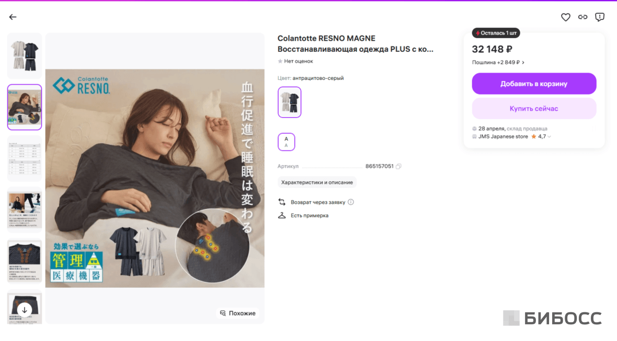This screenshot has width=617, height=341.
Task: Go back with the left arrow
Action: click(x=13, y=17)
